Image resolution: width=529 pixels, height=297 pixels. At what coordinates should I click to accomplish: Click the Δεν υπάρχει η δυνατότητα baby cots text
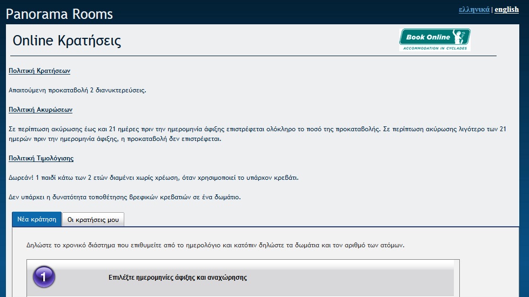coord(125,197)
